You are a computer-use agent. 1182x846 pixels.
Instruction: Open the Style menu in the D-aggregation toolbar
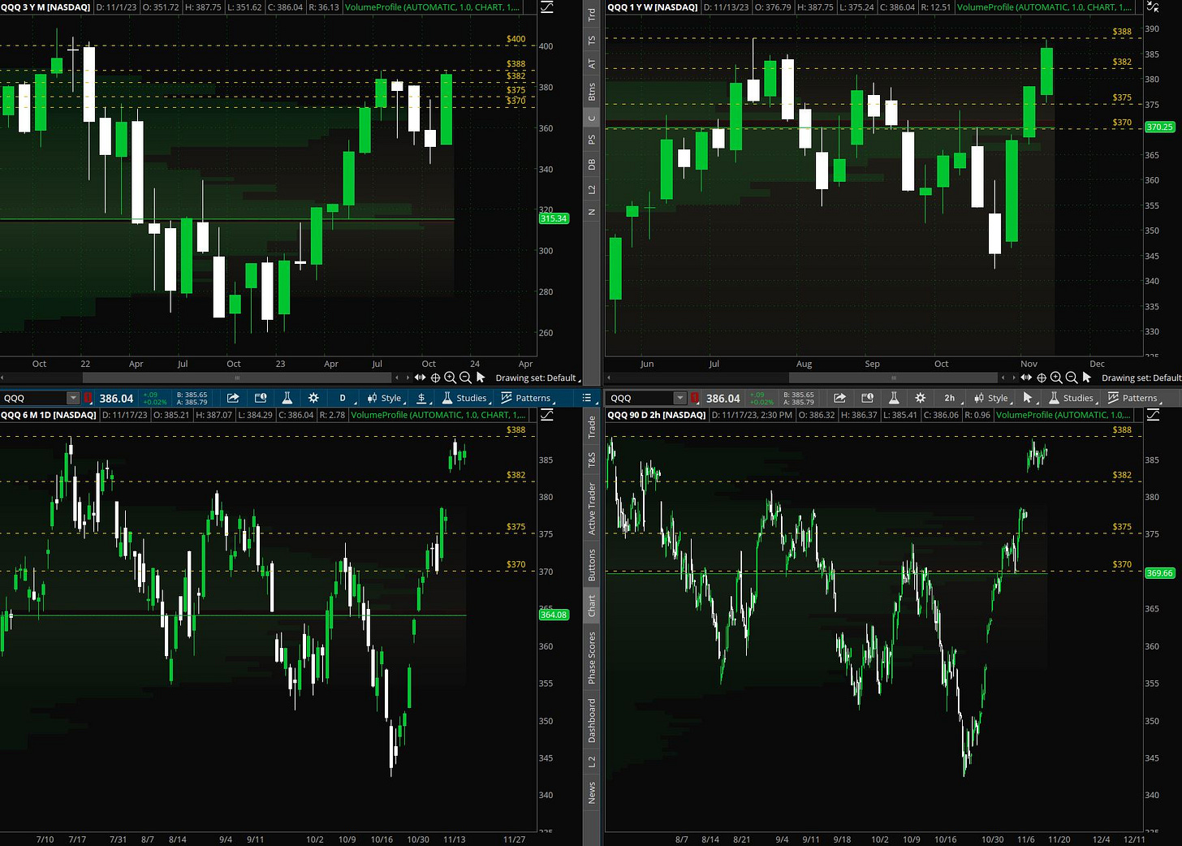[x=385, y=398]
